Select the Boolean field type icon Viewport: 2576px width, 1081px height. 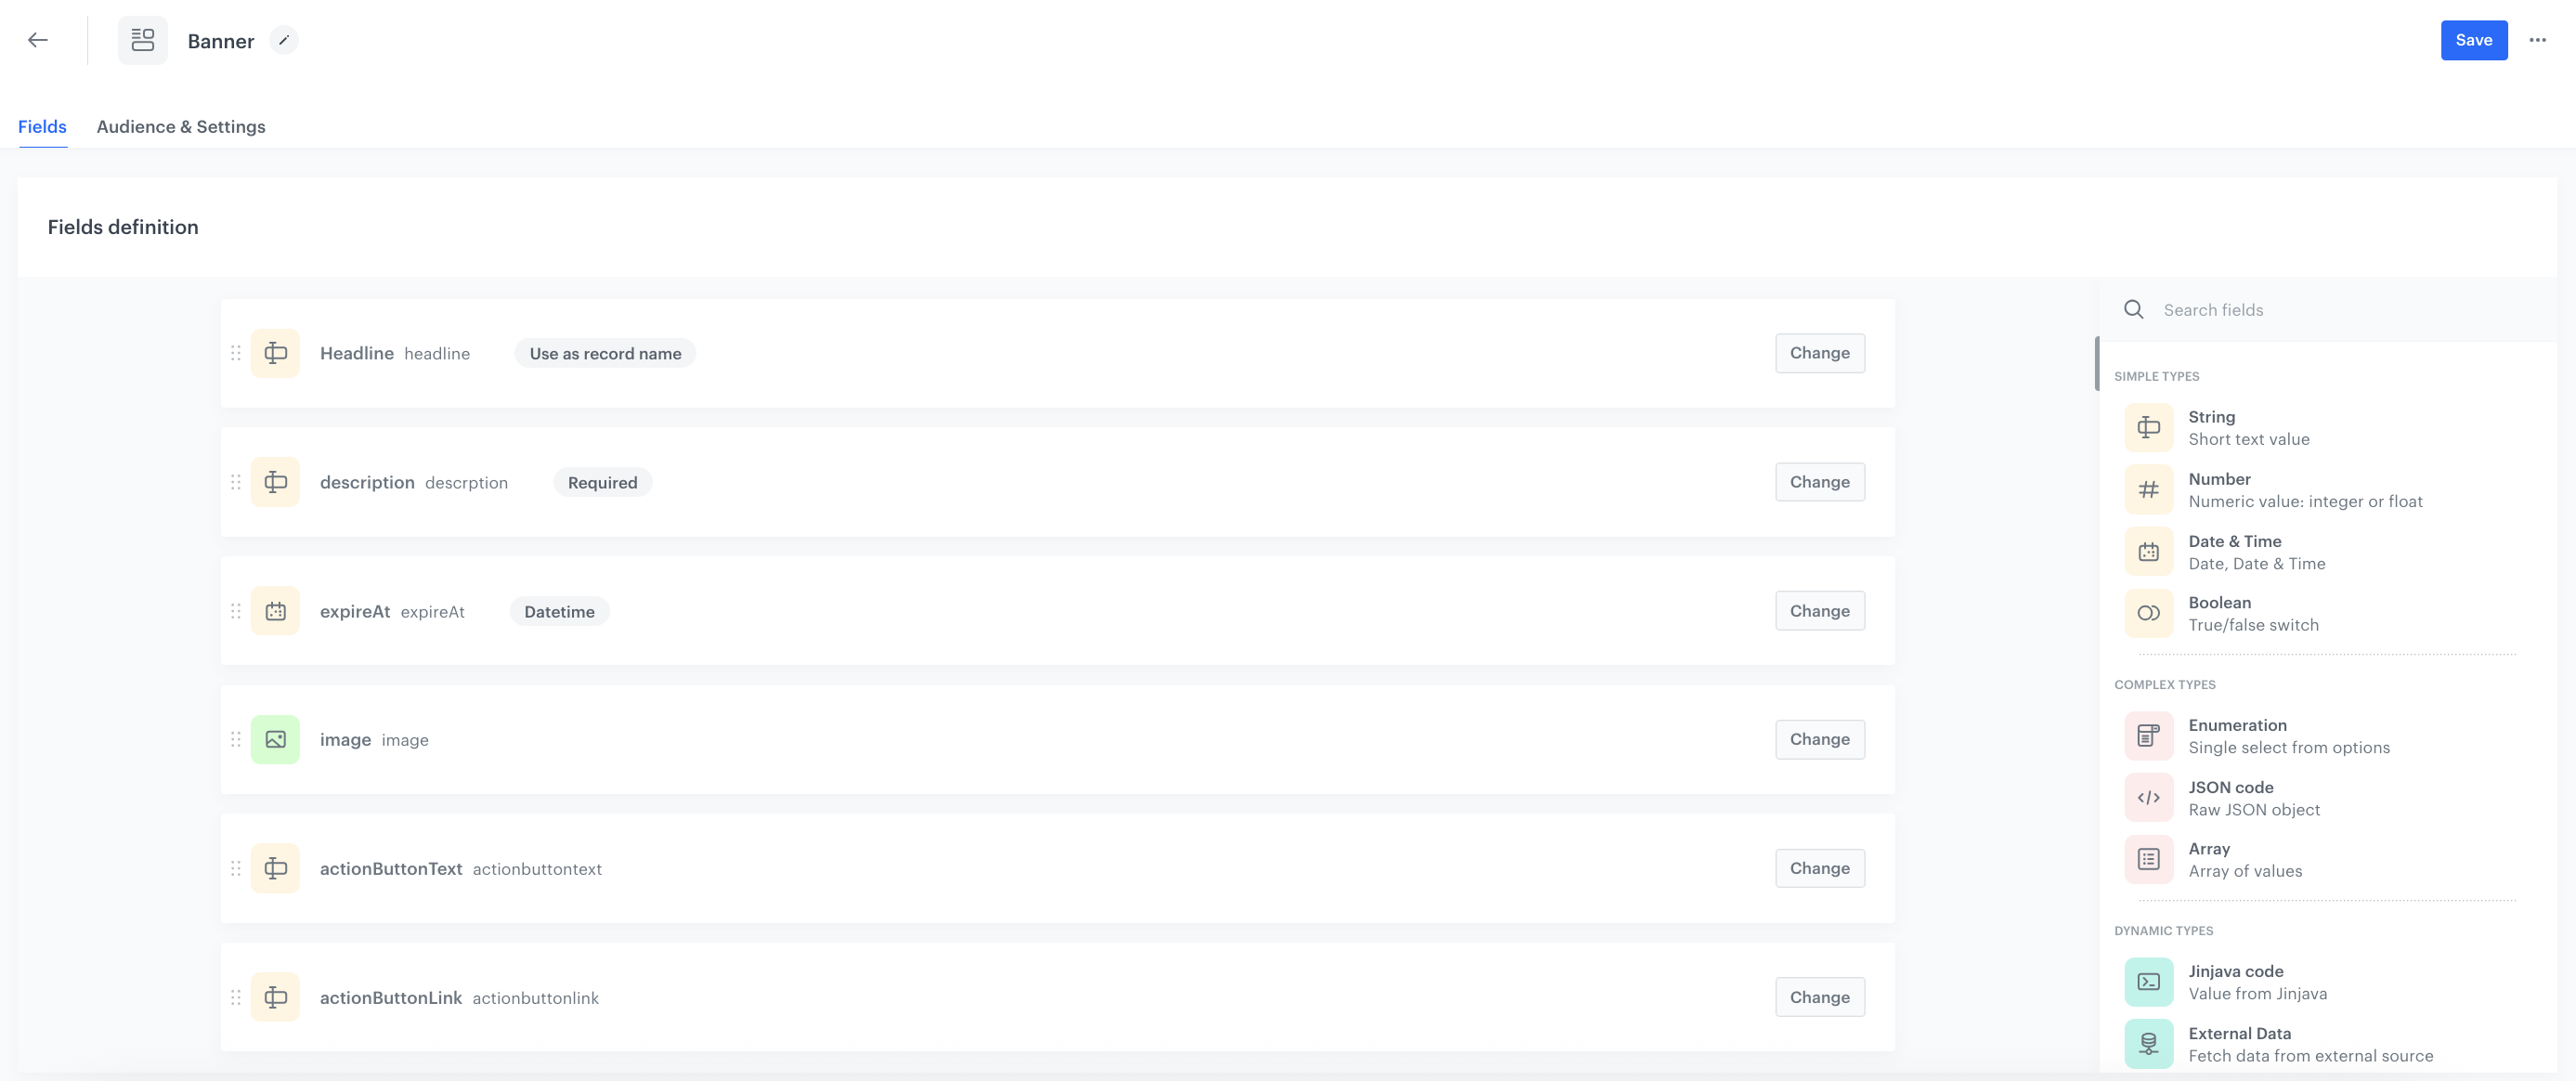[x=2148, y=613]
